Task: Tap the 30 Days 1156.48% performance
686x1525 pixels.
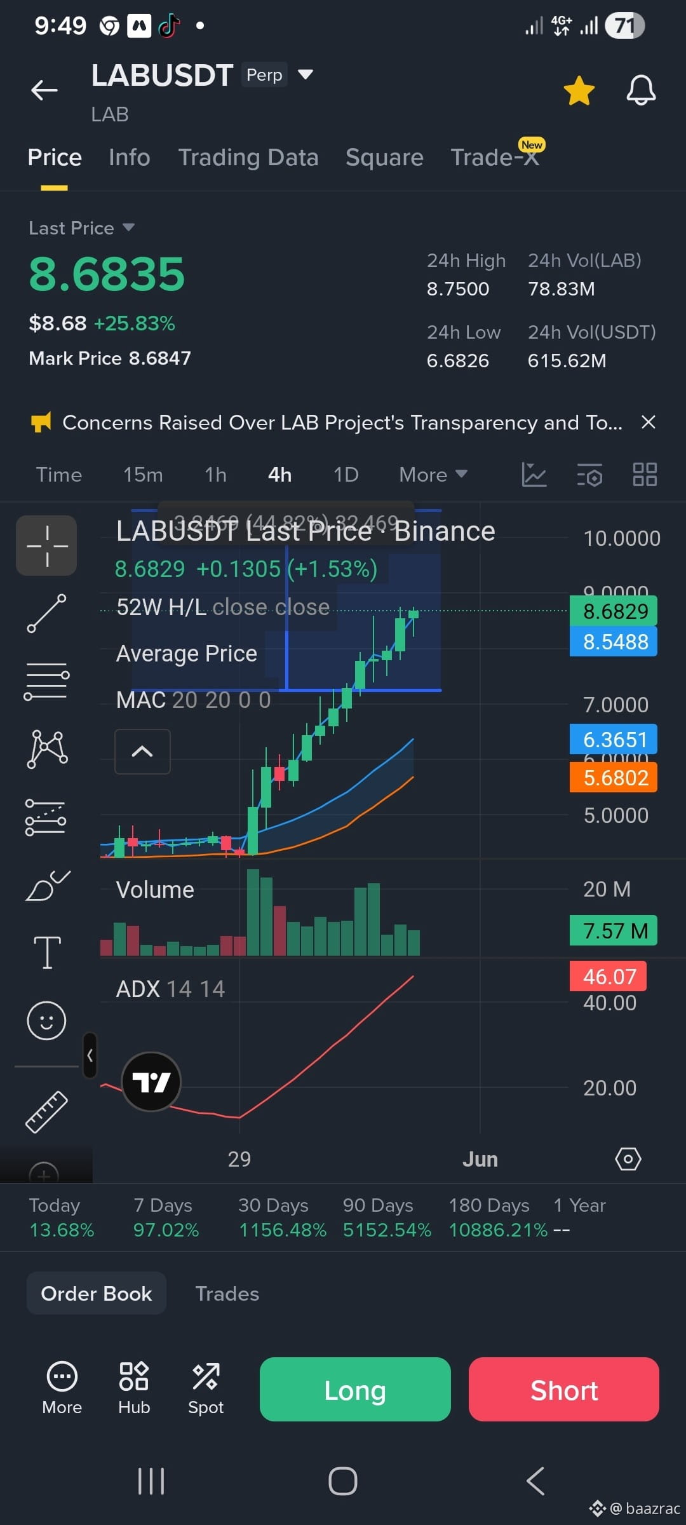Action: click(x=282, y=1217)
